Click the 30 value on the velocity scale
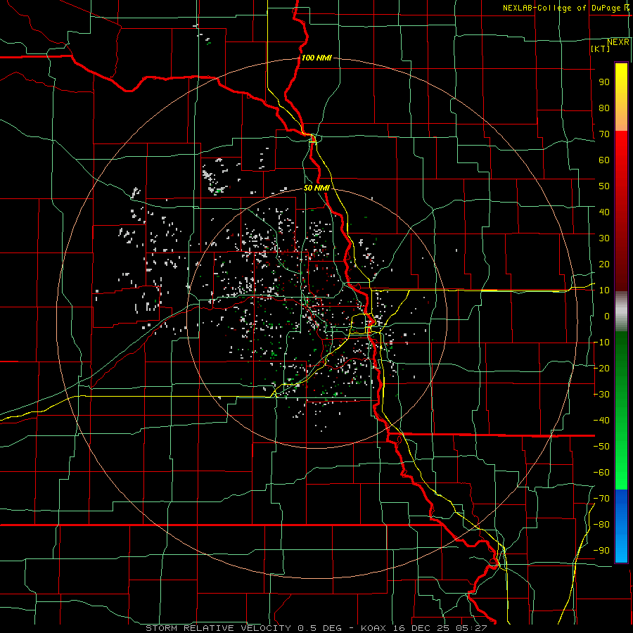The height and width of the screenshot is (633, 633). pyautogui.click(x=604, y=238)
